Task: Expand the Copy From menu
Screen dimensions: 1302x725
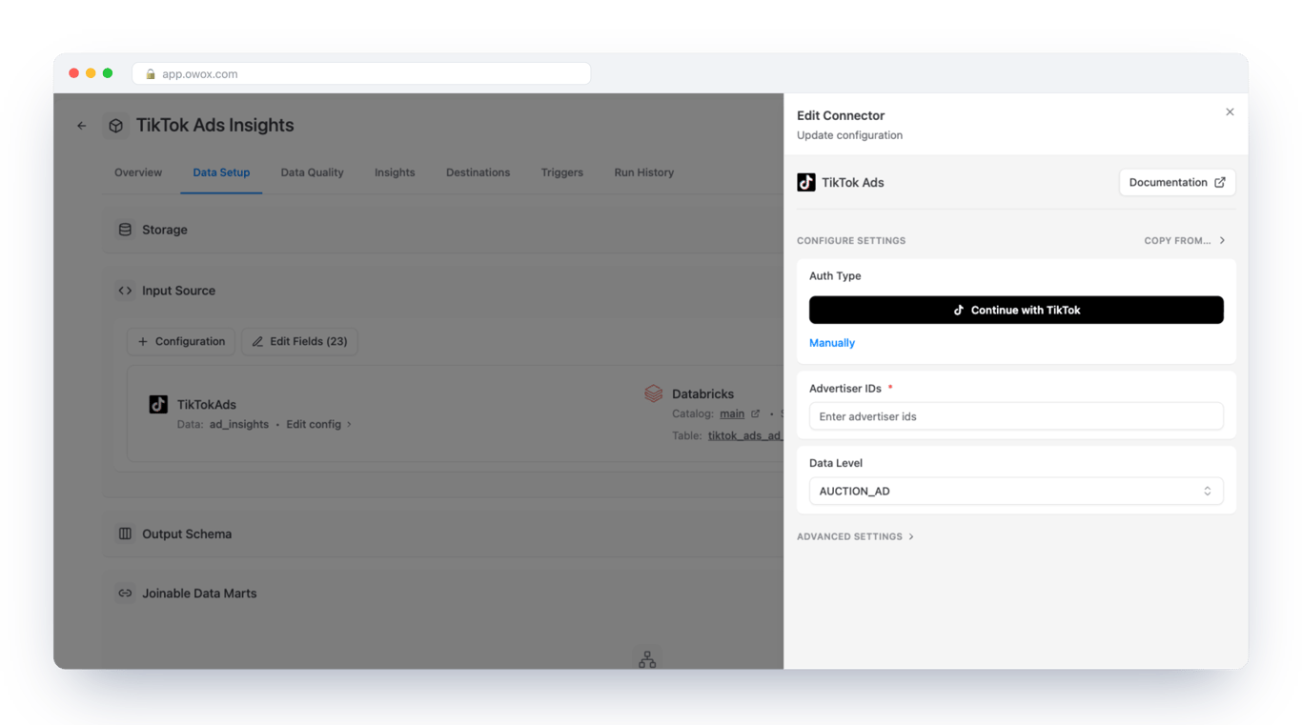Action: [x=1185, y=241]
